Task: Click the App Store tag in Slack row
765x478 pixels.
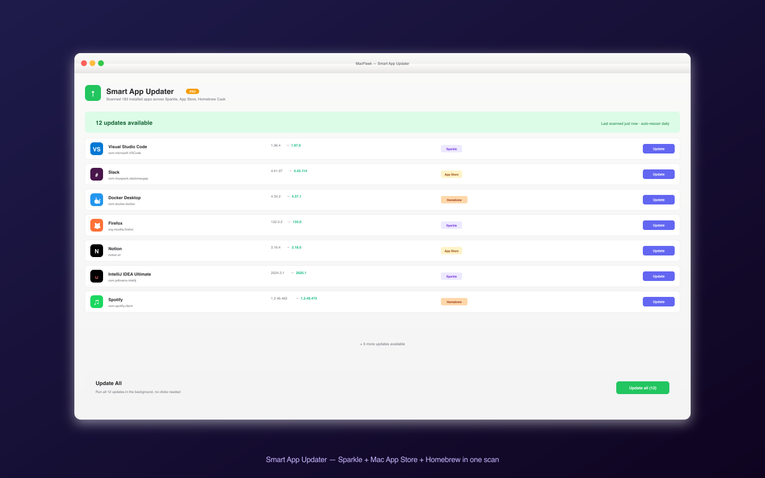Action: (x=452, y=174)
